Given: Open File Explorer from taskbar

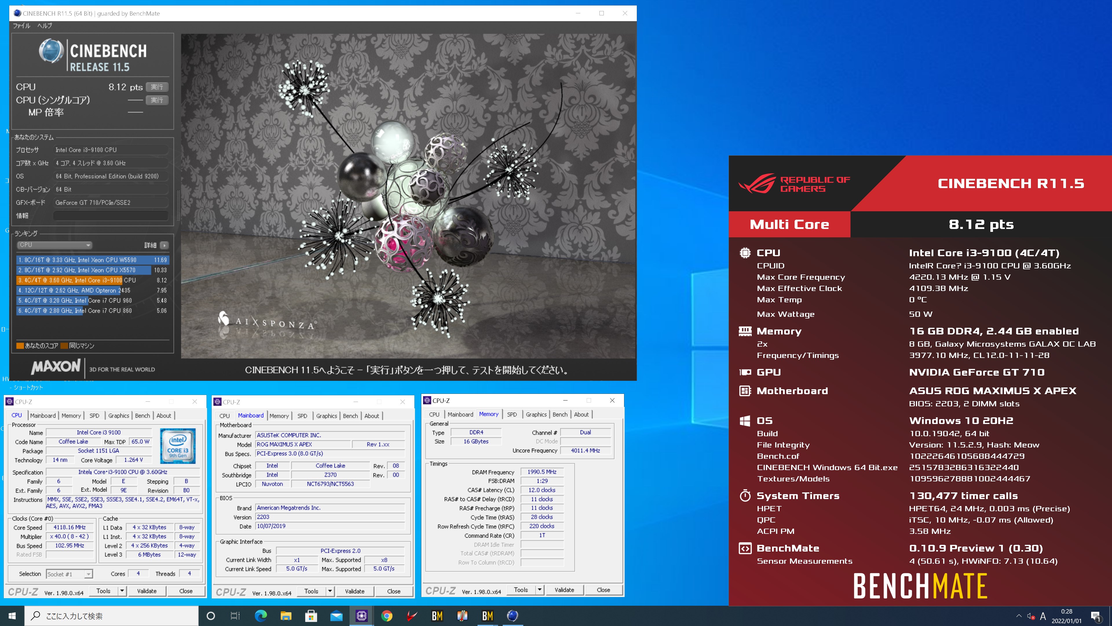Looking at the screenshot, I should click(x=286, y=616).
